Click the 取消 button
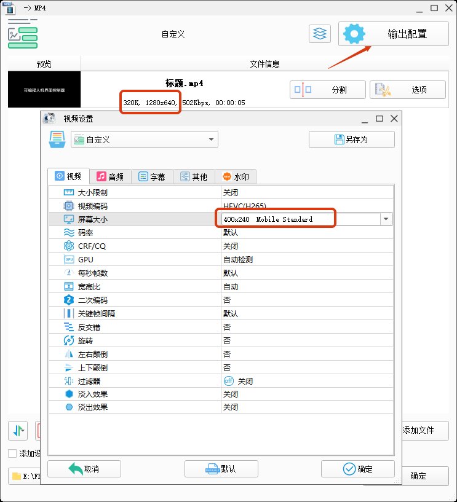The image size is (457, 502). click(x=84, y=469)
